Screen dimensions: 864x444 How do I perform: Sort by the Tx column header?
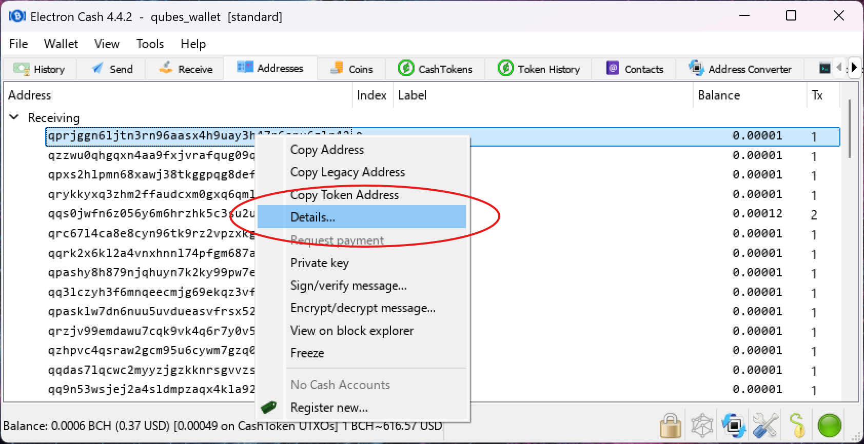click(x=823, y=95)
